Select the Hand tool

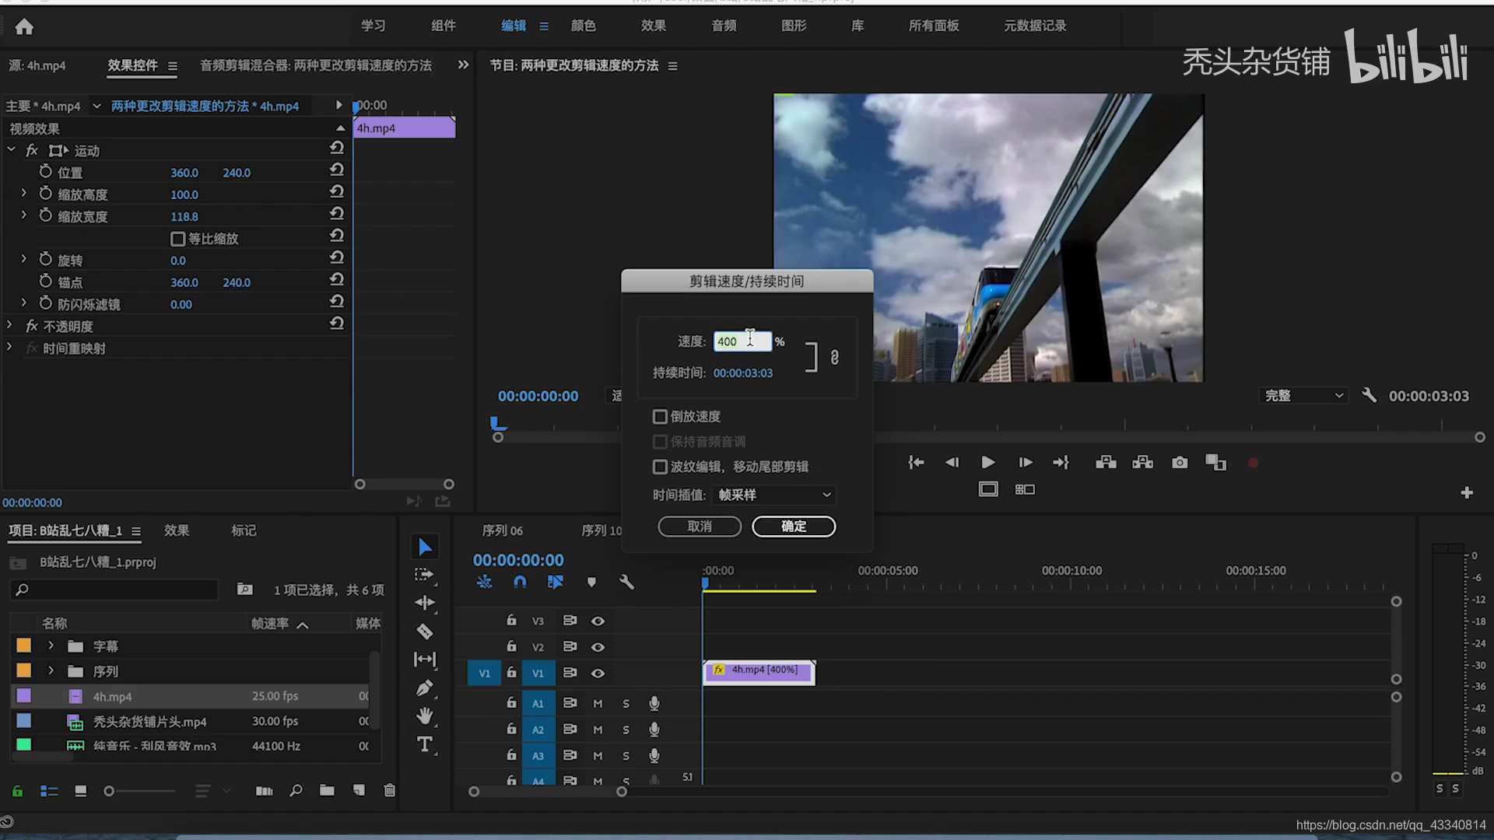click(x=425, y=716)
